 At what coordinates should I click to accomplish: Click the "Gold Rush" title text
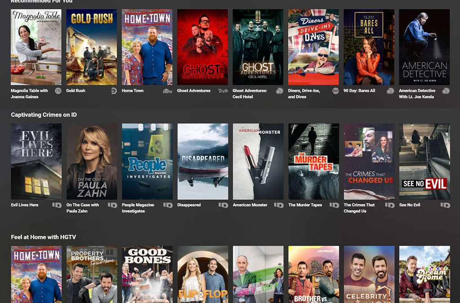coord(75,91)
